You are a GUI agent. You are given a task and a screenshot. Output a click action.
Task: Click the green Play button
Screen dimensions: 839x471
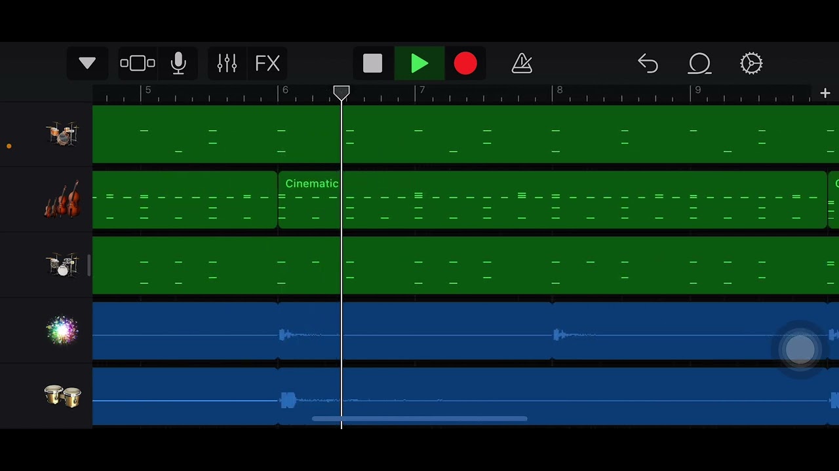pos(419,63)
